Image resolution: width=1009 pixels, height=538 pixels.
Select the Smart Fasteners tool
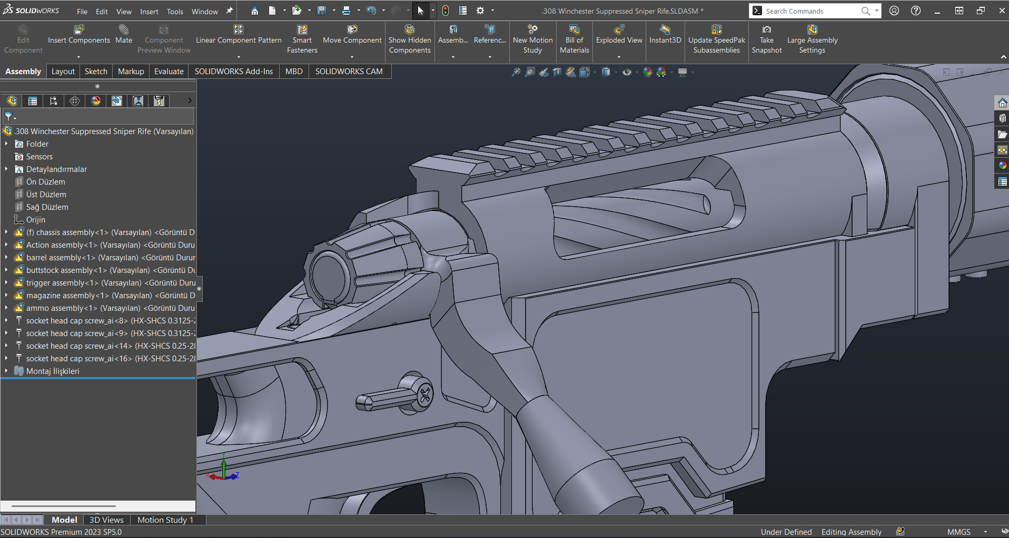pyautogui.click(x=302, y=31)
